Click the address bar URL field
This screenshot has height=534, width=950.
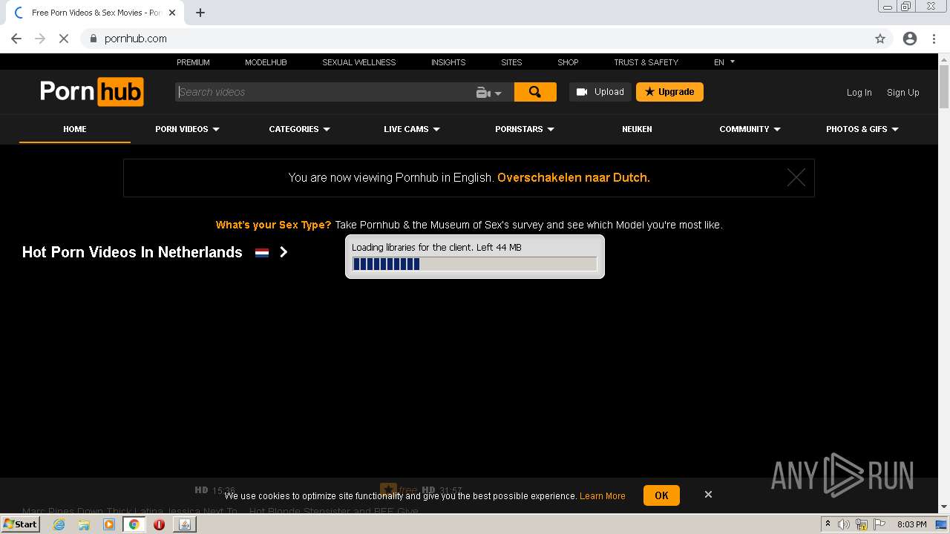tap(475, 39)
